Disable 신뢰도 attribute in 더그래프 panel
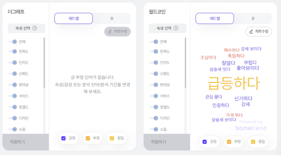This screenshot has height=155, width=281. coord(13,74)
